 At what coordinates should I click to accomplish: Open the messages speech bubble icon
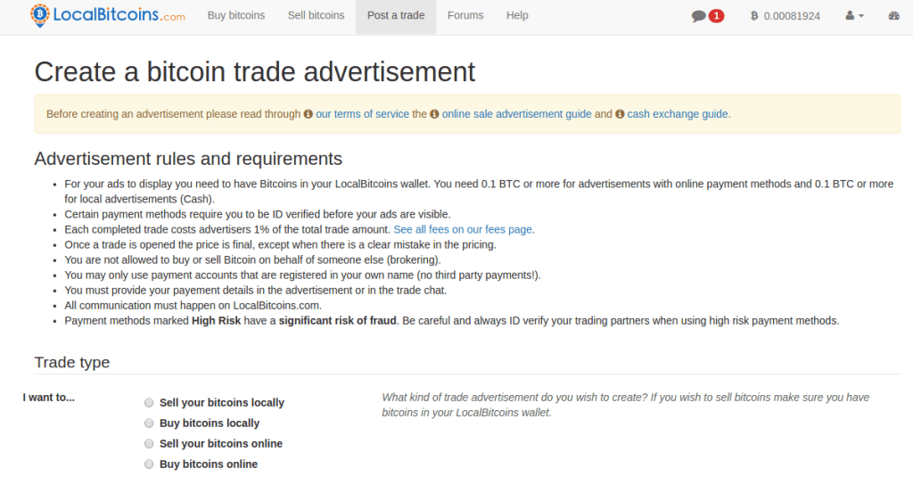699,16
